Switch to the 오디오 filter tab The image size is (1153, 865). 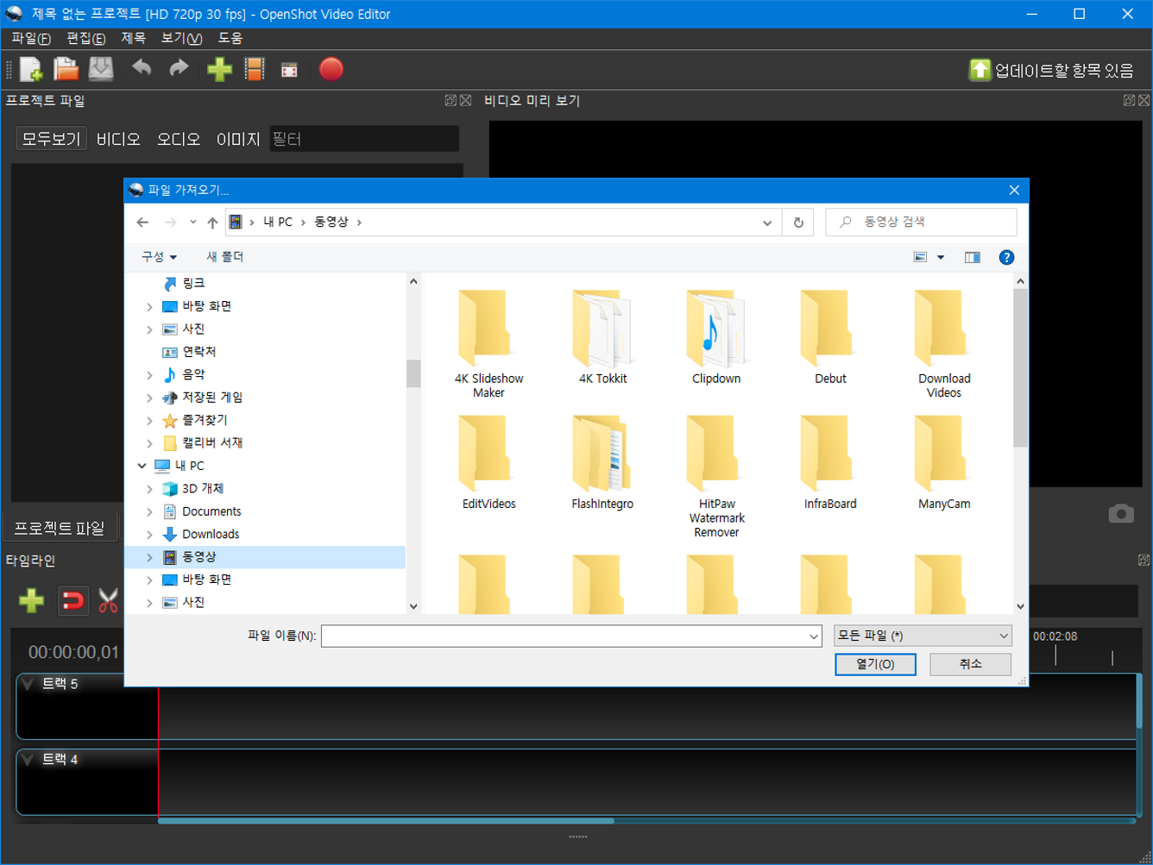[179, 139]
